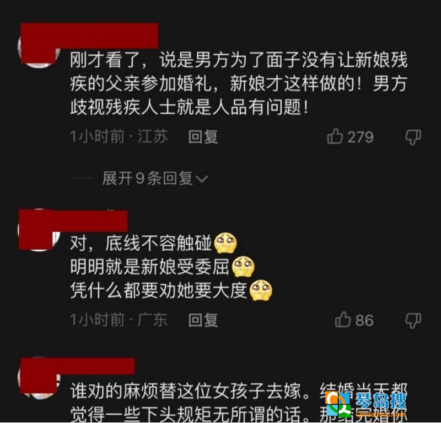Viewport: 441px width, 423px height.
Task: Like the comment with 86 likes
Action: click(342, 320)
